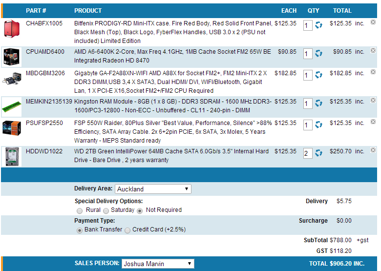Click part number MEMKIN2135139
Viewport: 381px width, 271px height.
pyautogui.click(x=49, y=102)
